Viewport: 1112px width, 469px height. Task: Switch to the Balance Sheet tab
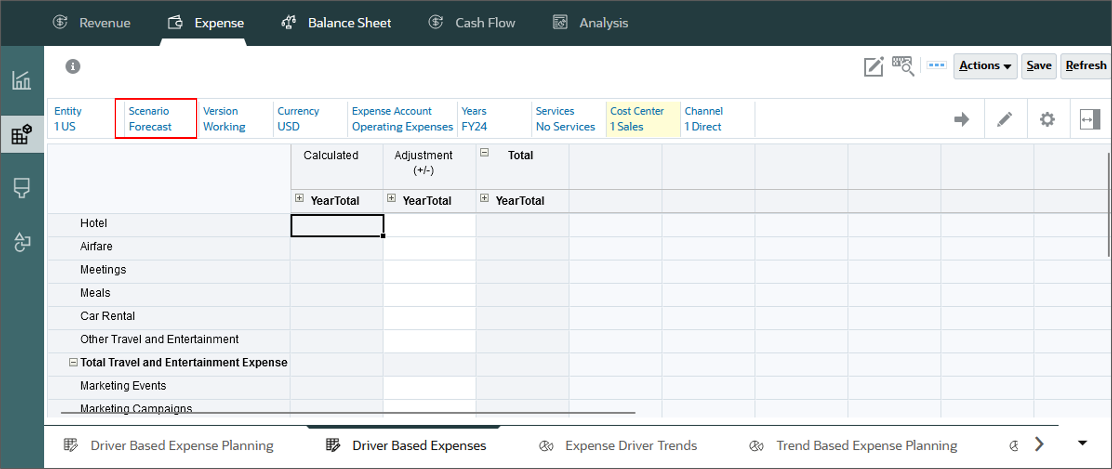(336, 22)
